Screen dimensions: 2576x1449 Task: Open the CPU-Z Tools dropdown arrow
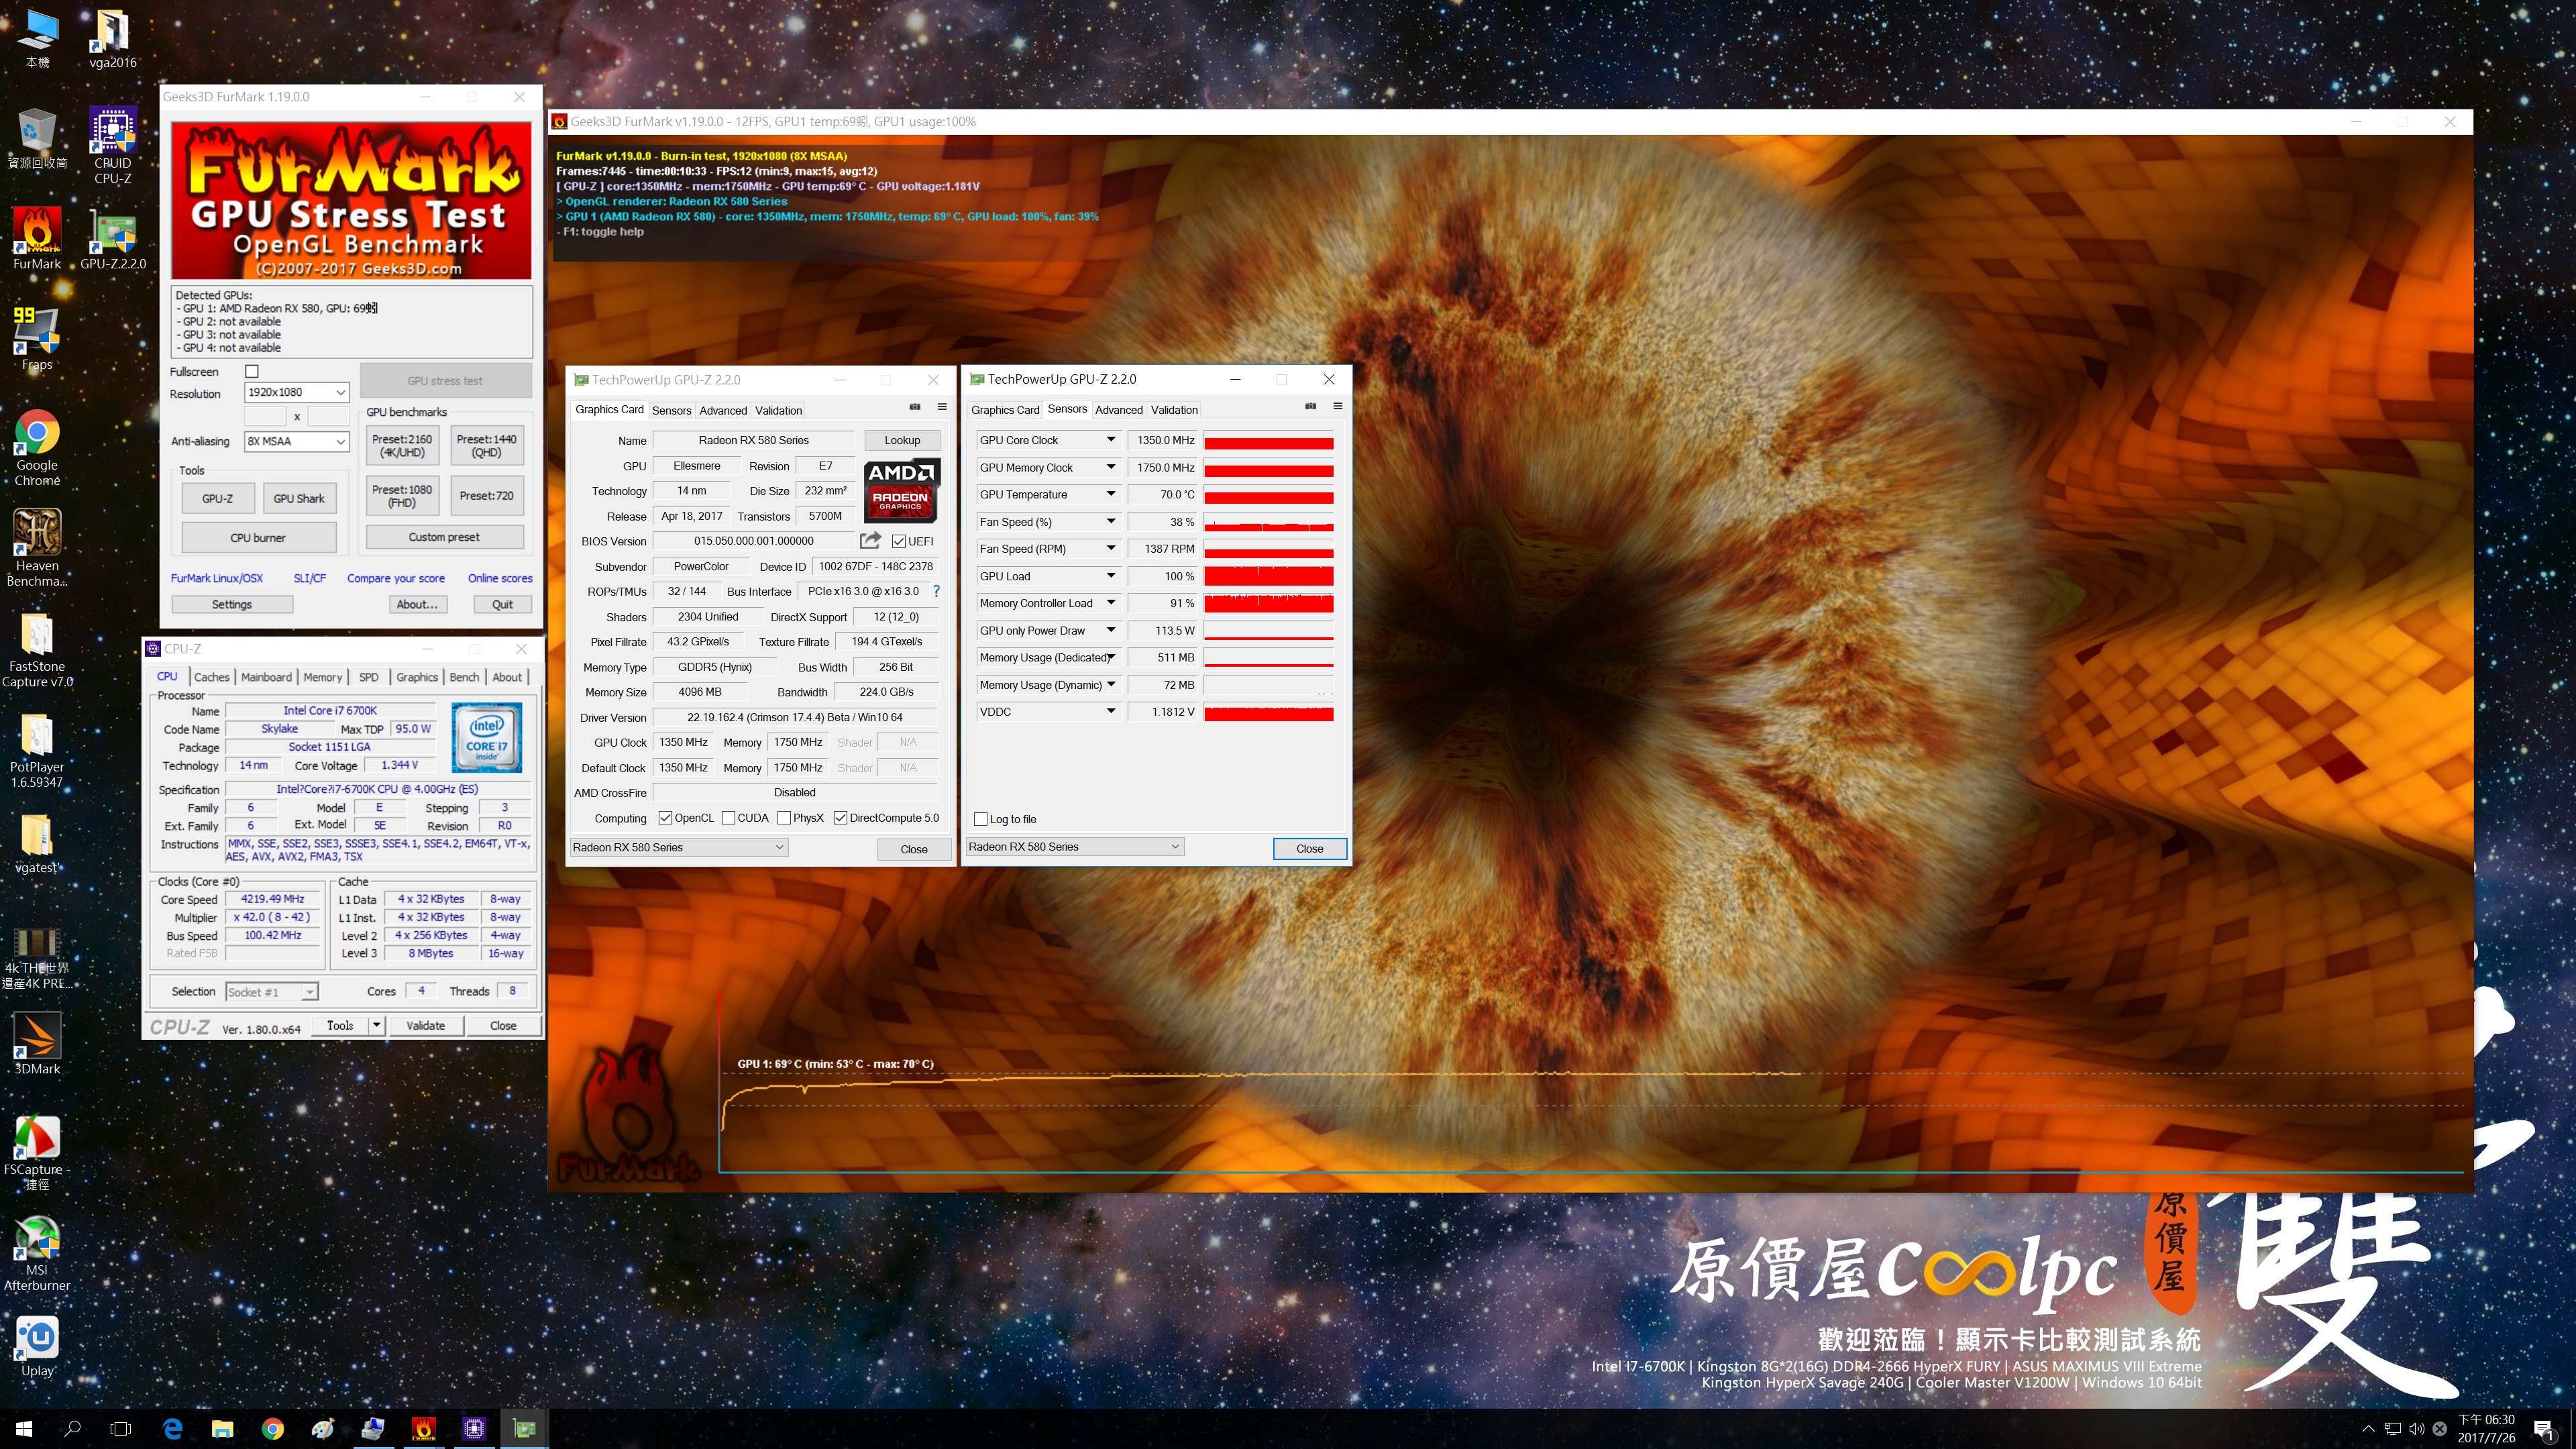[377, 1025]
